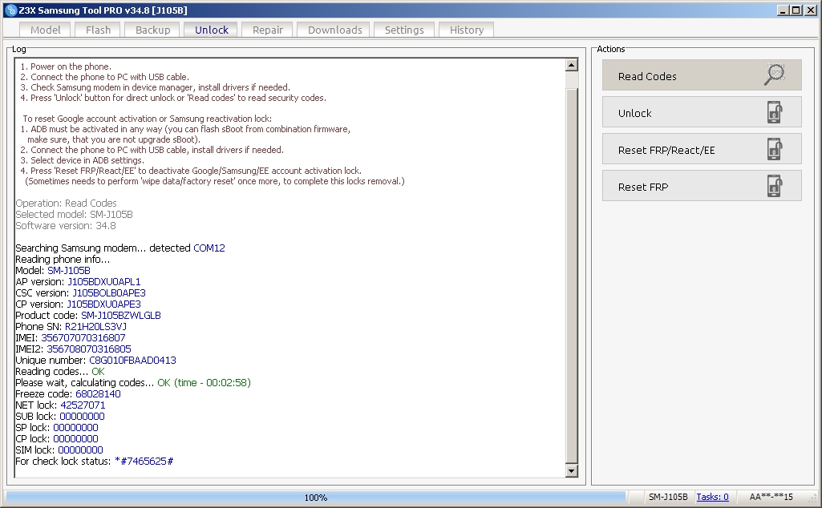Open the Tasks: 0 link
This screenshot has width=822, height=508.
[x=712, y=497]
